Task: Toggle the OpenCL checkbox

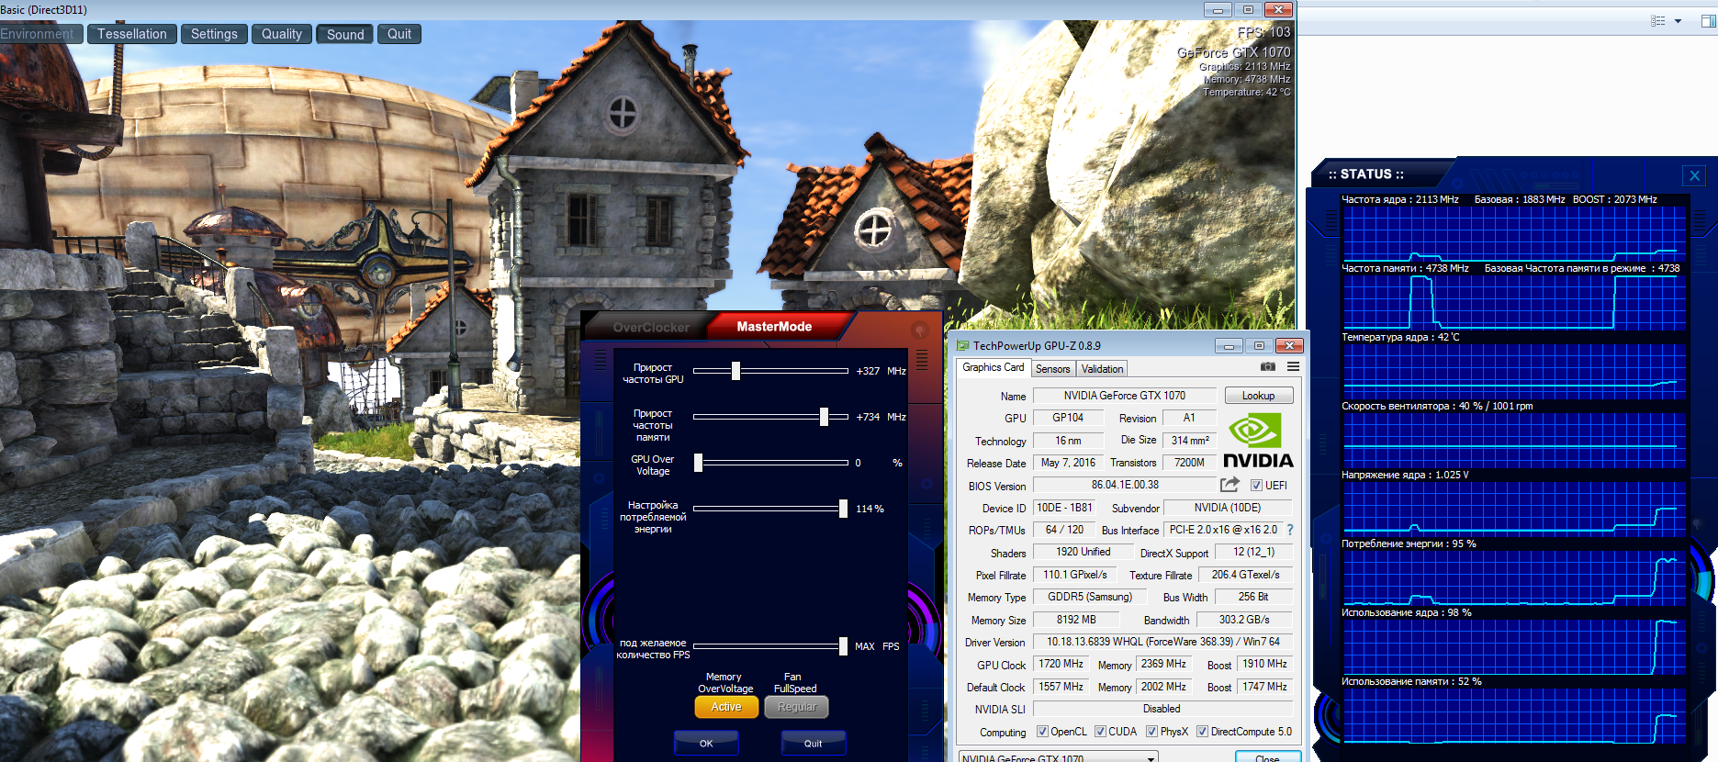Action: point(1042,732)
